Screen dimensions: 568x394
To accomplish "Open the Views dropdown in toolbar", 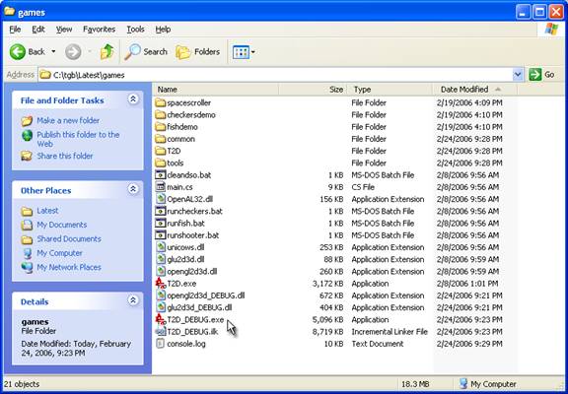I will pos(243,52).
